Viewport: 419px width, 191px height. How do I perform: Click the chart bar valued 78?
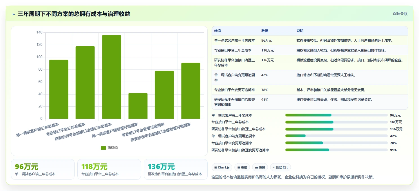click(x=164, y=95)
